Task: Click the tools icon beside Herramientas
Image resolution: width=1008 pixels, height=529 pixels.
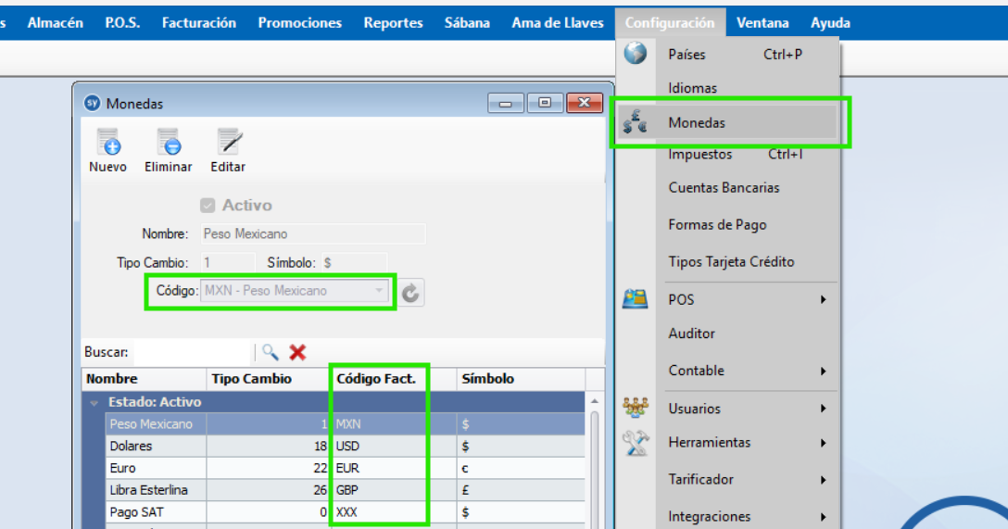Action: 636,443
